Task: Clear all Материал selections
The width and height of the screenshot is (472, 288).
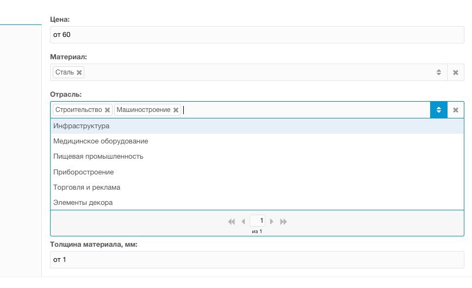Action: coord(456,72)
